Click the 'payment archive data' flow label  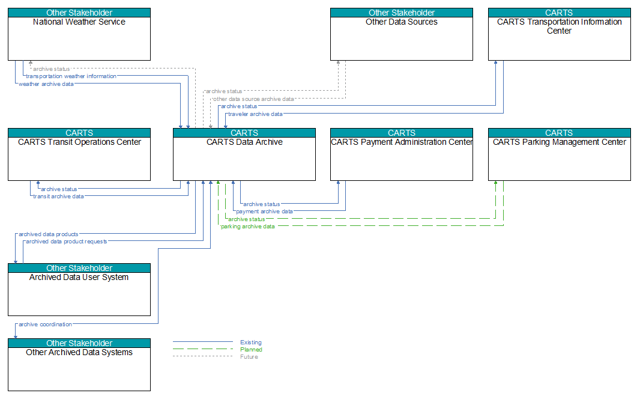point(265,211)
